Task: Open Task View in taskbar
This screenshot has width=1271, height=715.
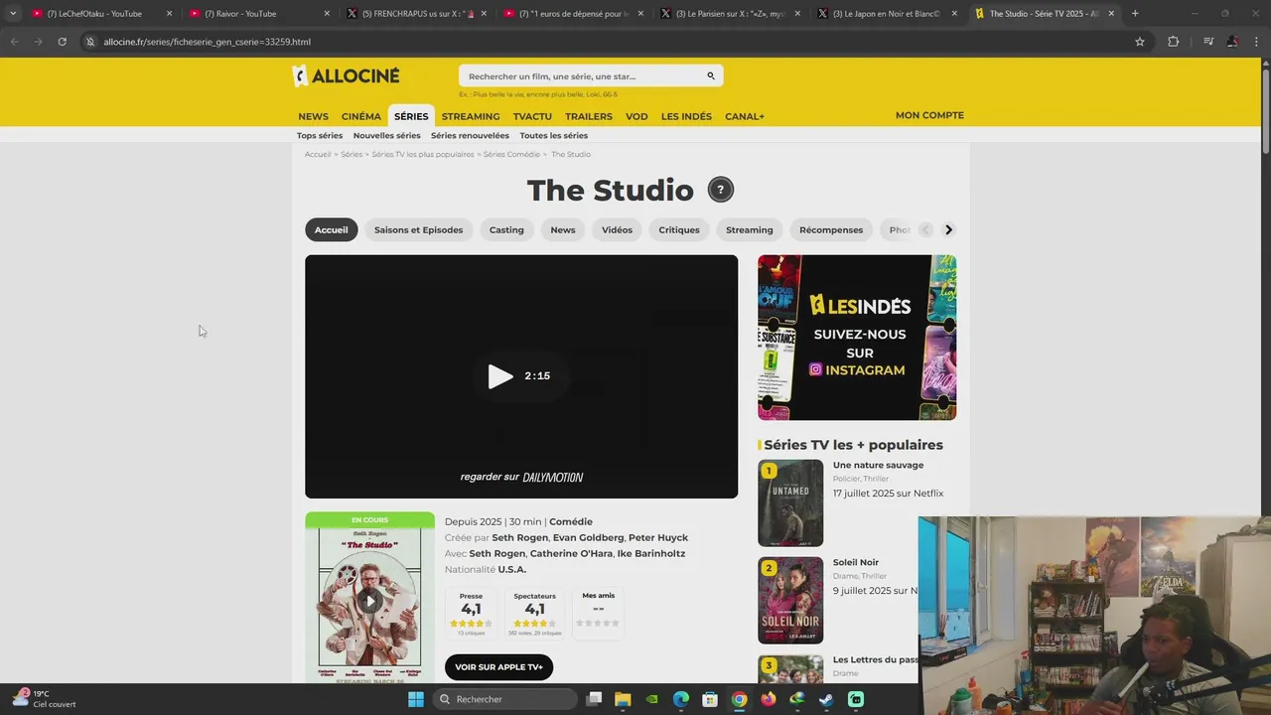Action: [594, 699]
